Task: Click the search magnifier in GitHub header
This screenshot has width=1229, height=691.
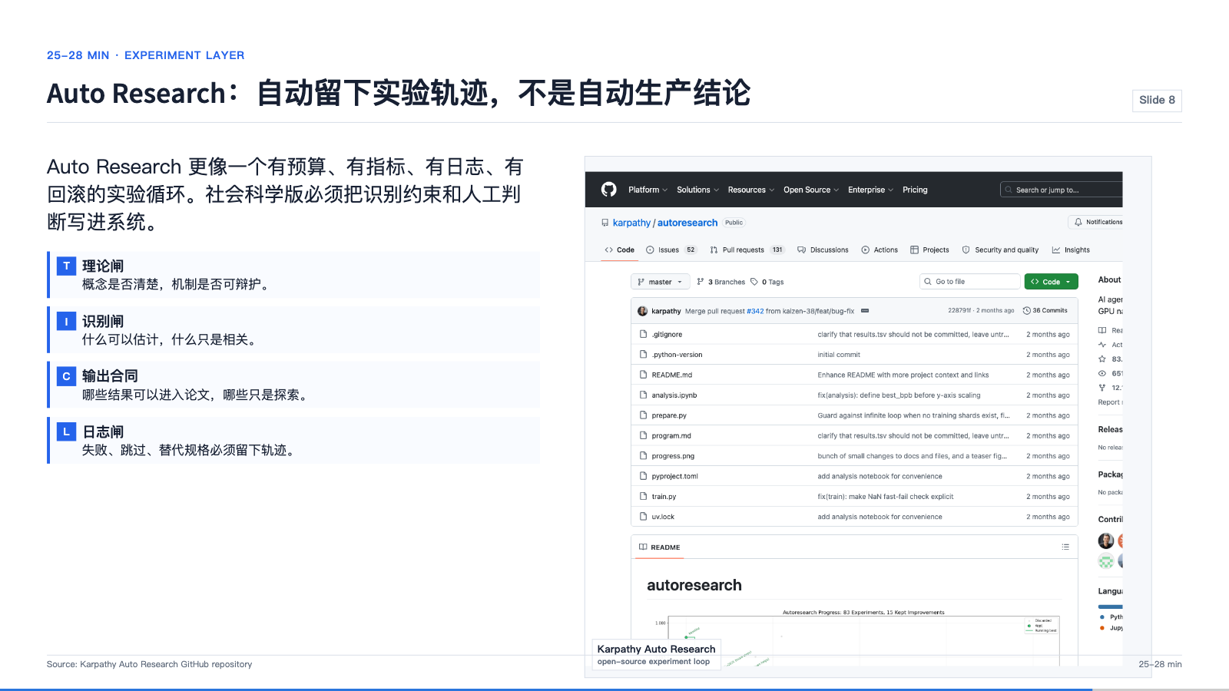Action: point(1009,190)
